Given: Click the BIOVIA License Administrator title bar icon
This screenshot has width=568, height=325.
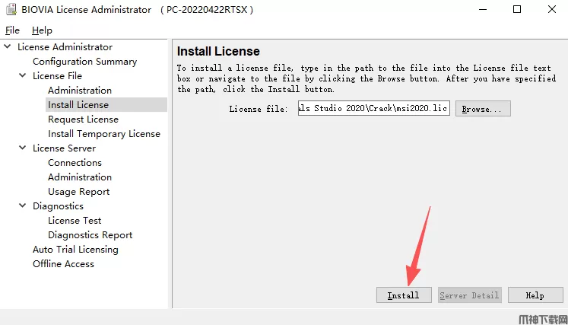Looking at the screenshot, I should 11,10.
